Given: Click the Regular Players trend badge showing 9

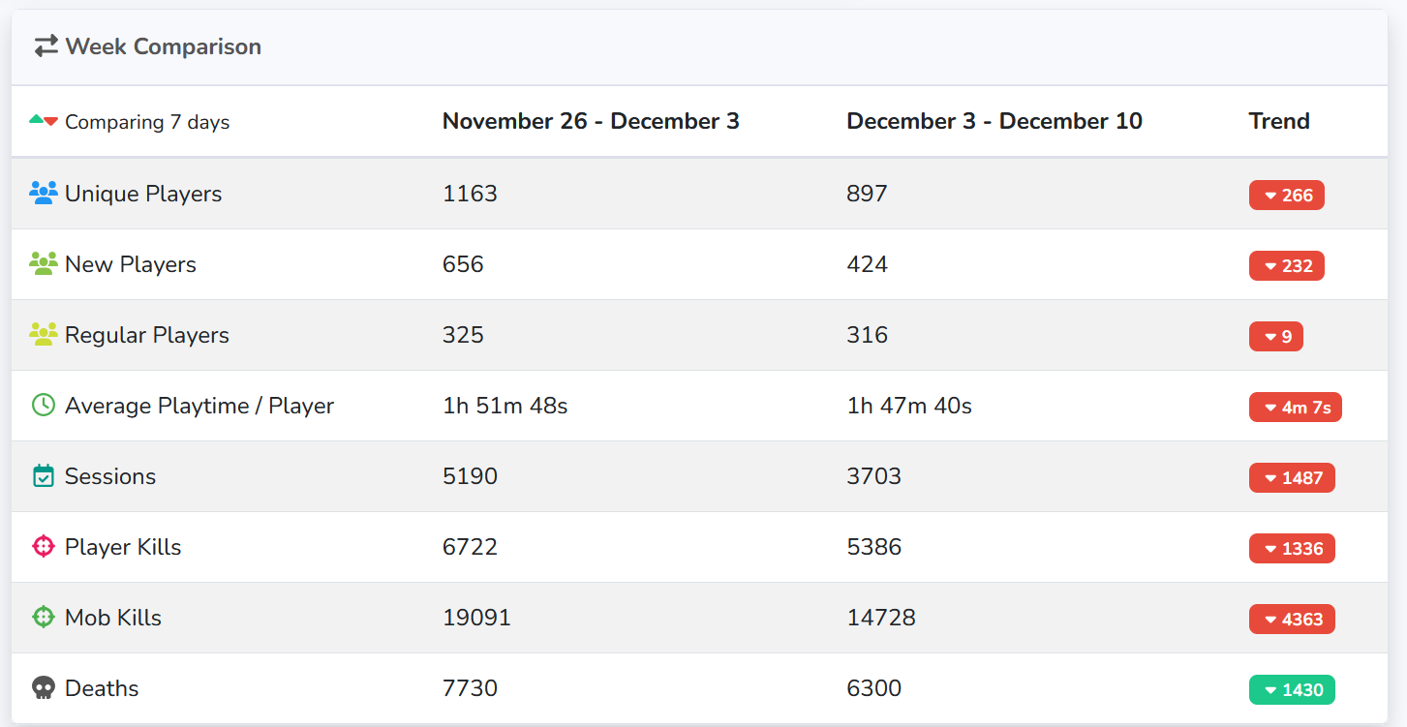Looking at the screenshot, I should coord(1275,337).
